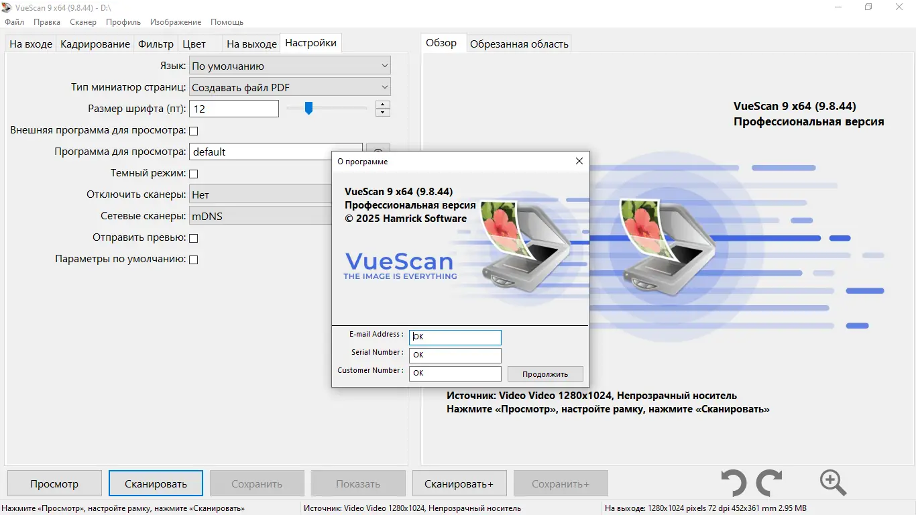Viewport: 916px width, 515px height.
Task: Click the font size slider handle
Action: 308,108
